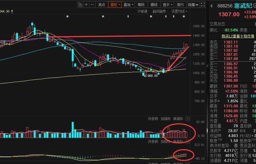Click the 卖三 price 1307.02
Screen dimensions: 256x164
231,51
